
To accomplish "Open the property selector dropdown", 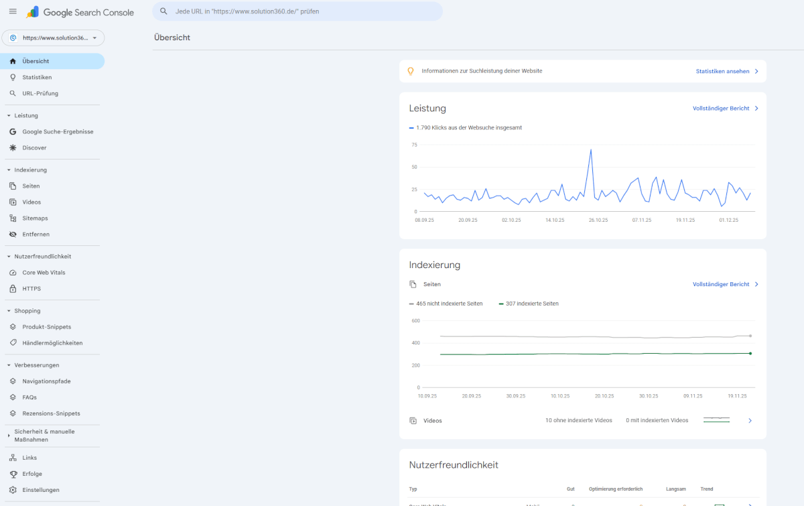I will pyautogui.click(x=53, y=38).
